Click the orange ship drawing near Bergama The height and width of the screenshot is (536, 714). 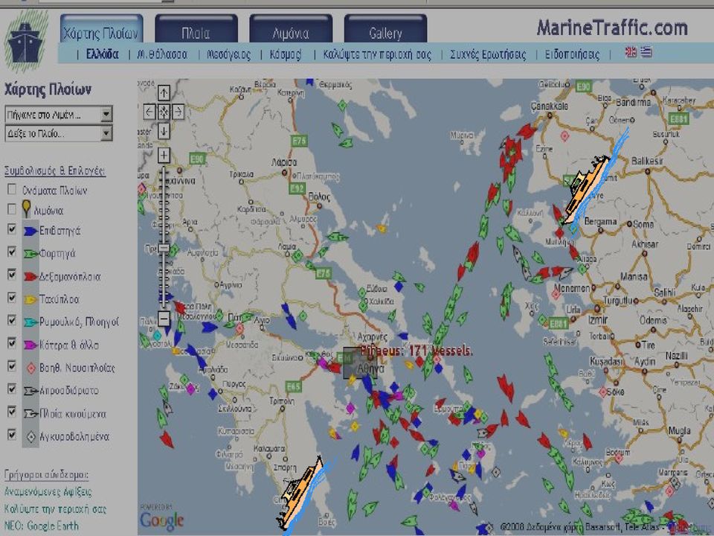tap(588, 189)
